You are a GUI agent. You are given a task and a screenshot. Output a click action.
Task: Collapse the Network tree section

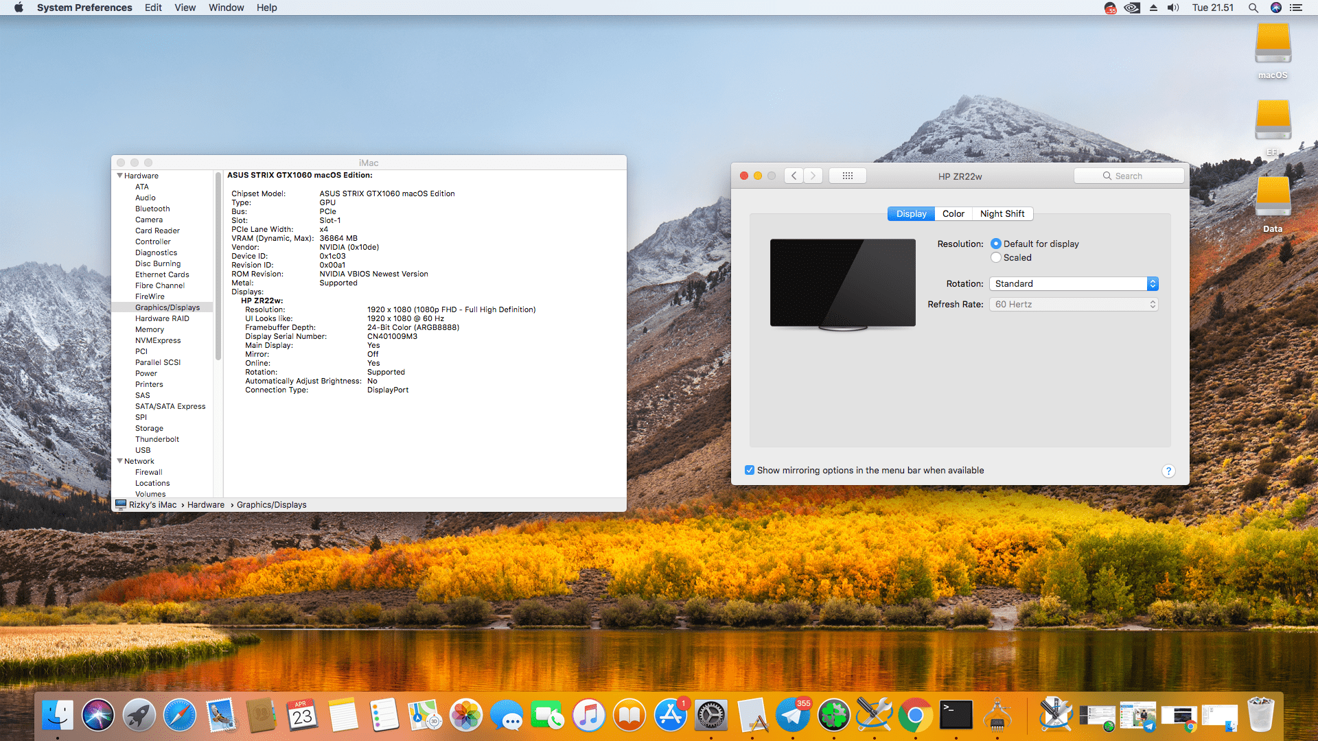120,462
